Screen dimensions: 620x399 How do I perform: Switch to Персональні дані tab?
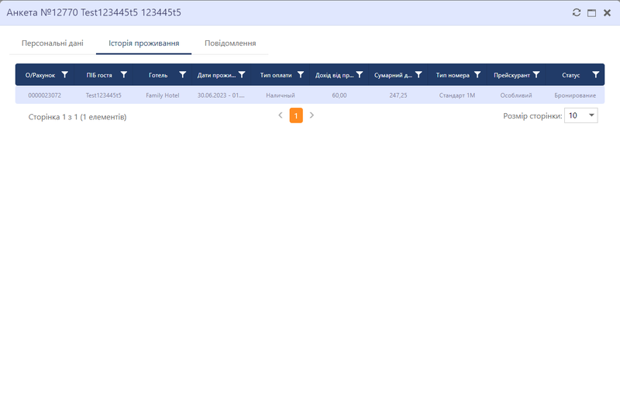pyautogui.click(x=52, y=43)
